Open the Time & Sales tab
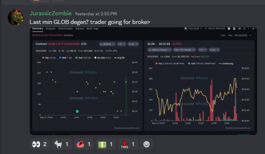The image size is (265, 154). pos(65,28)
